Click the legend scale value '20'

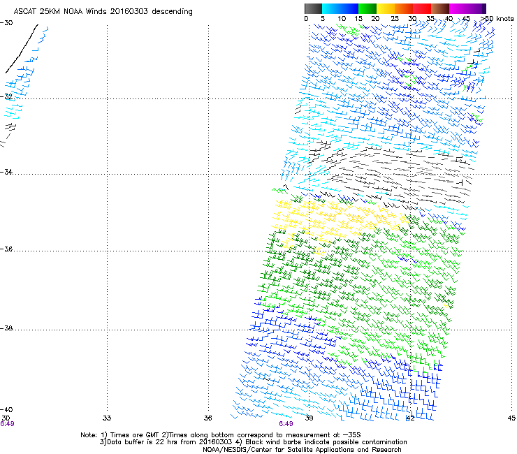pyautogui.click(x=375, y=19)
